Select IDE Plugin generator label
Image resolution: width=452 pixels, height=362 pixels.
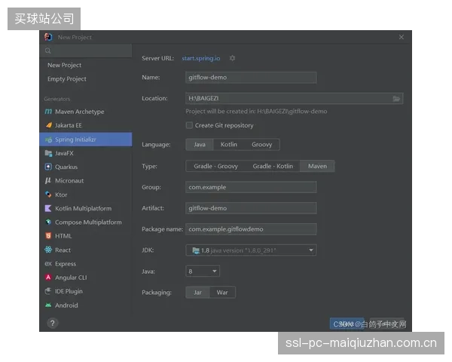(x=69, y=291)
